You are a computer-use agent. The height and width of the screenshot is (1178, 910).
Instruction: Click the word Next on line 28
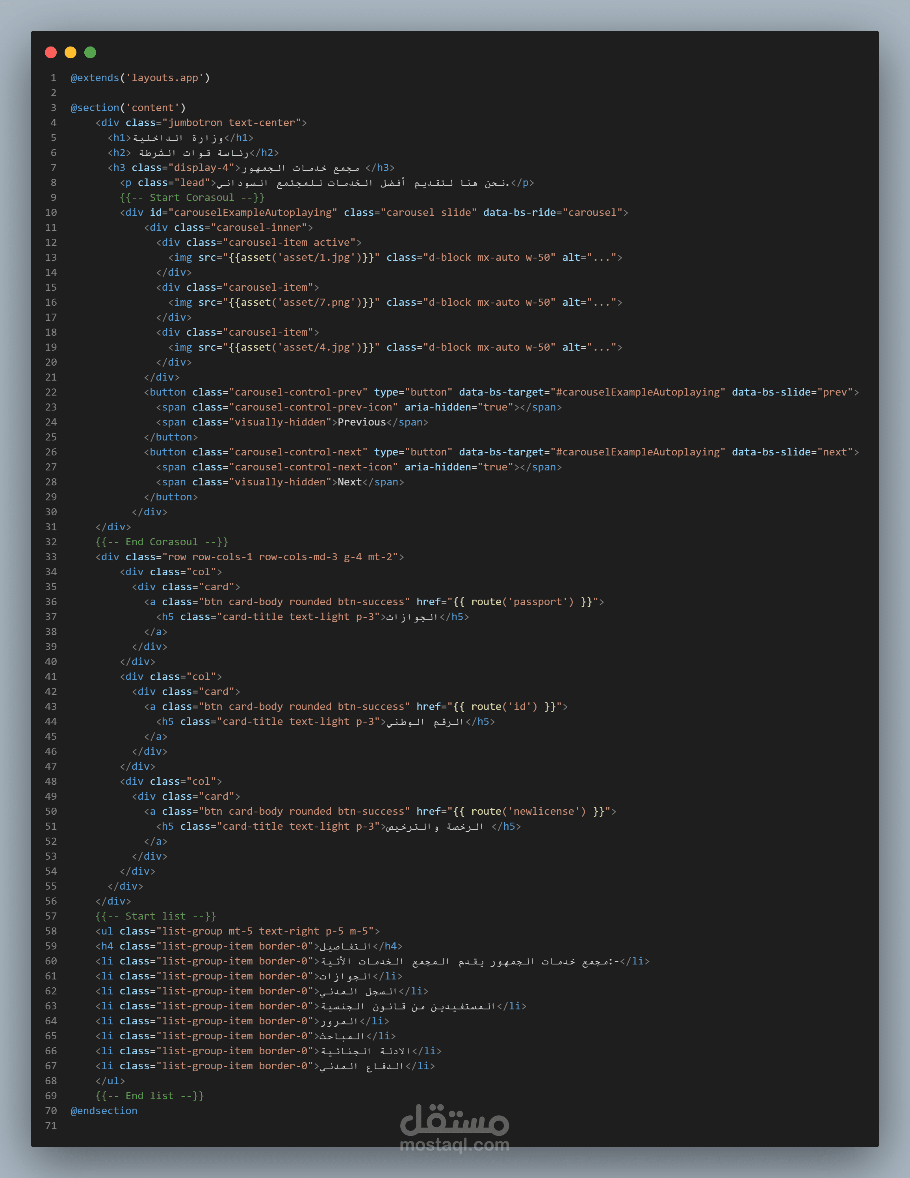(x=349, y=482)
